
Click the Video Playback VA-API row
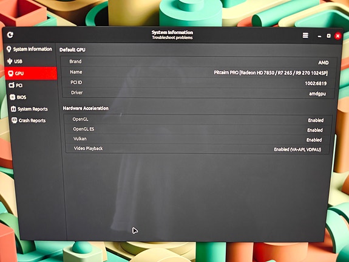197,149
